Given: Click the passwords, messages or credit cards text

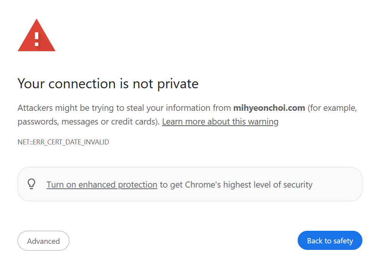Looking at the screenshot, I should 88,122.
